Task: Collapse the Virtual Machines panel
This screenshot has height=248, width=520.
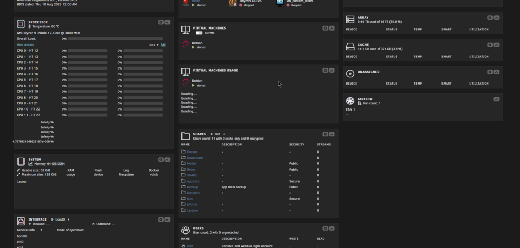Action: 332,29
